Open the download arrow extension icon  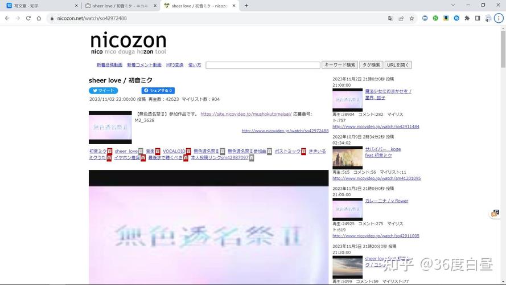446,18
